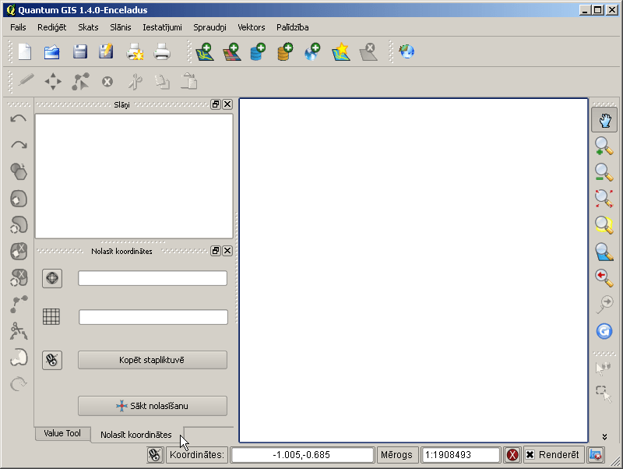Add raster layer icon
623x469 pixels.
(232, 52)
